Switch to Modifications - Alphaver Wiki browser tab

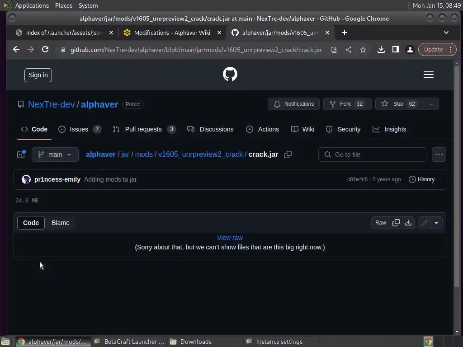[x=172, y=33]
